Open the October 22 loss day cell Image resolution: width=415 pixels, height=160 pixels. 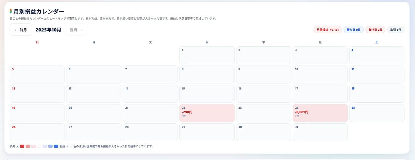pos(207,113)
